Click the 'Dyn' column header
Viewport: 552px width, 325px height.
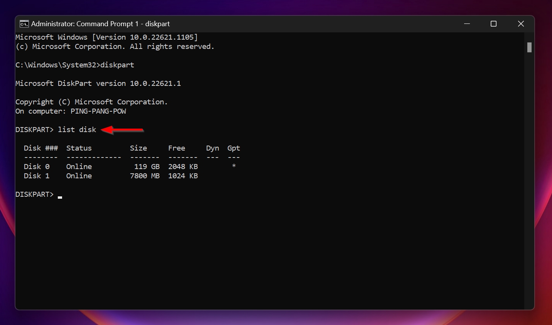pos(212,148)
